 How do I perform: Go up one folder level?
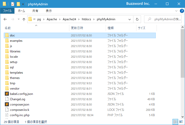point(24,19)
